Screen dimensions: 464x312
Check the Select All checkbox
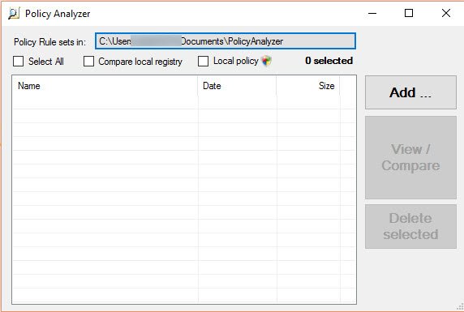[19, 62]
